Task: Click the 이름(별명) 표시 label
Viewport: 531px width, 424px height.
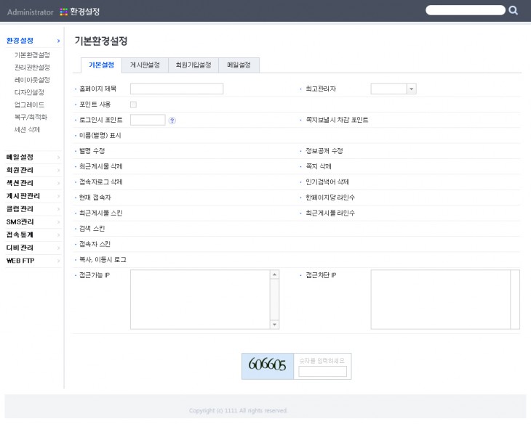Action: (x=100, y=136)
